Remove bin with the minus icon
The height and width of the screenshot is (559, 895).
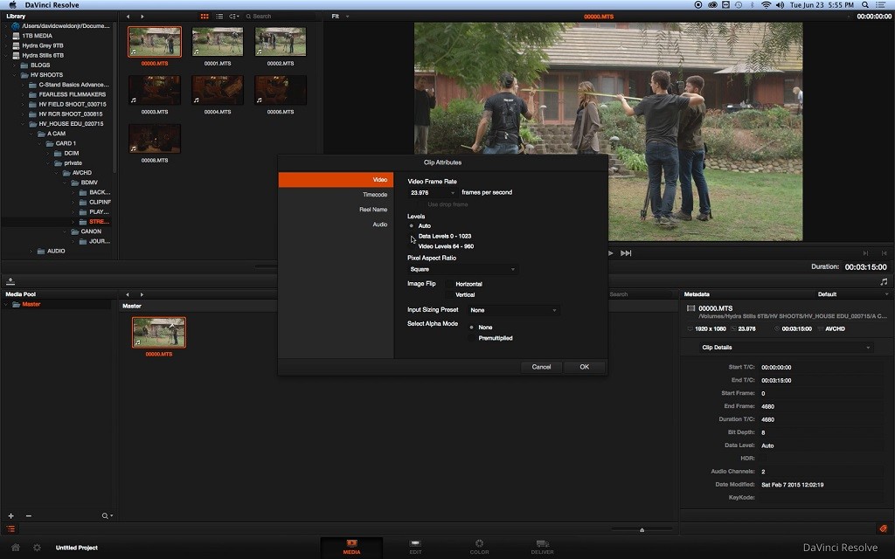(29, 515)
